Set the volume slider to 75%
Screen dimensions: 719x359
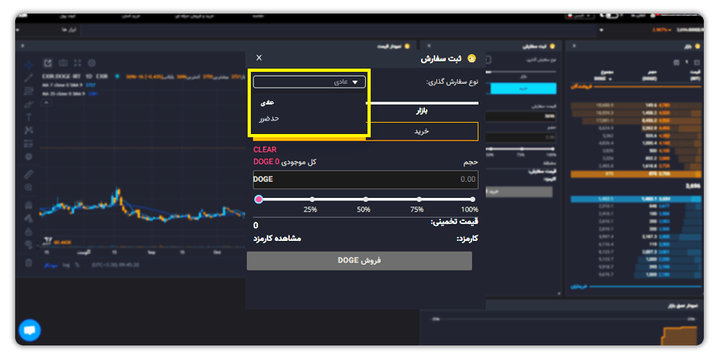click(x=419, y=199)
